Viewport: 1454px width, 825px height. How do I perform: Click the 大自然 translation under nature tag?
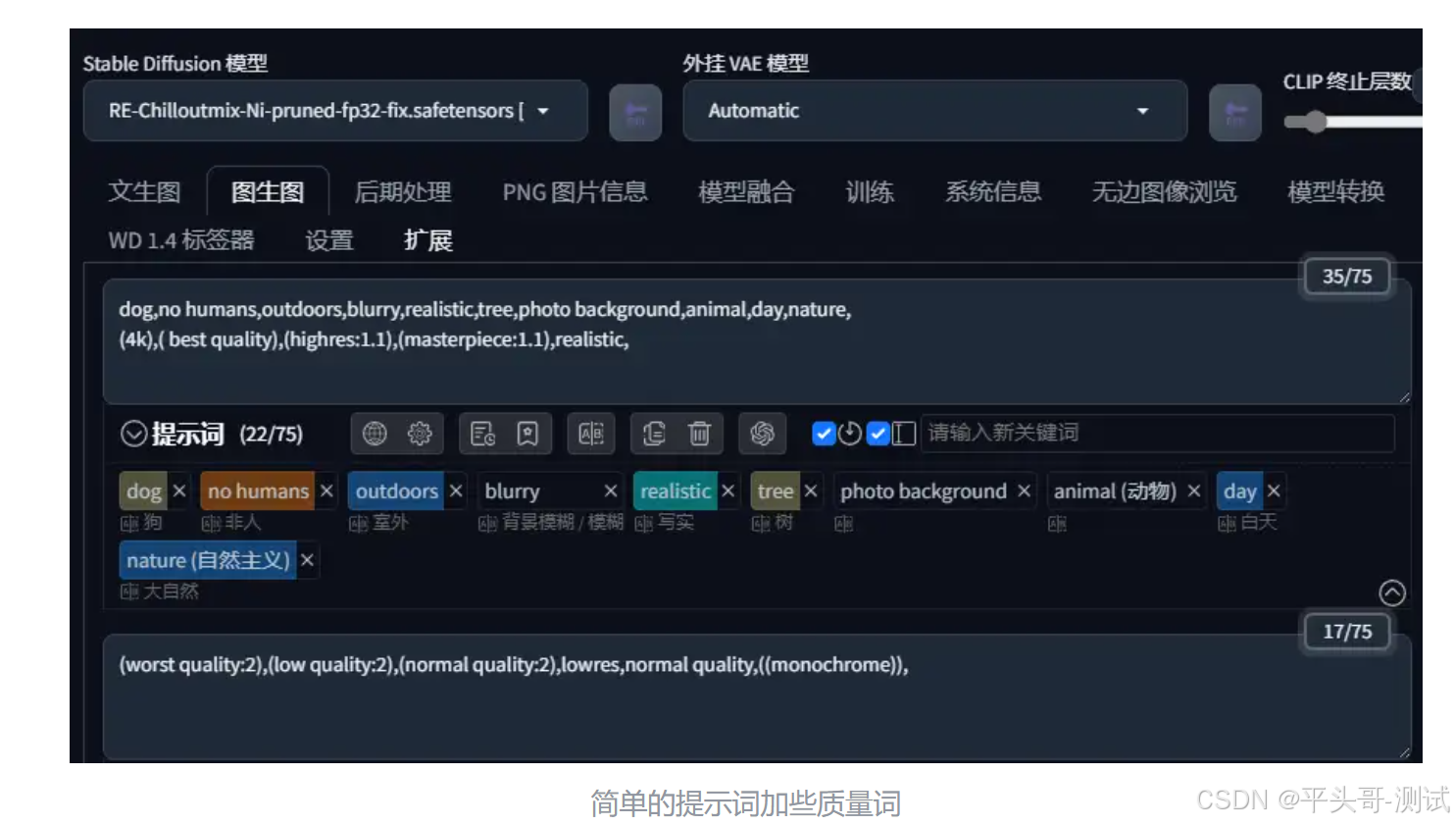point(171,592)
